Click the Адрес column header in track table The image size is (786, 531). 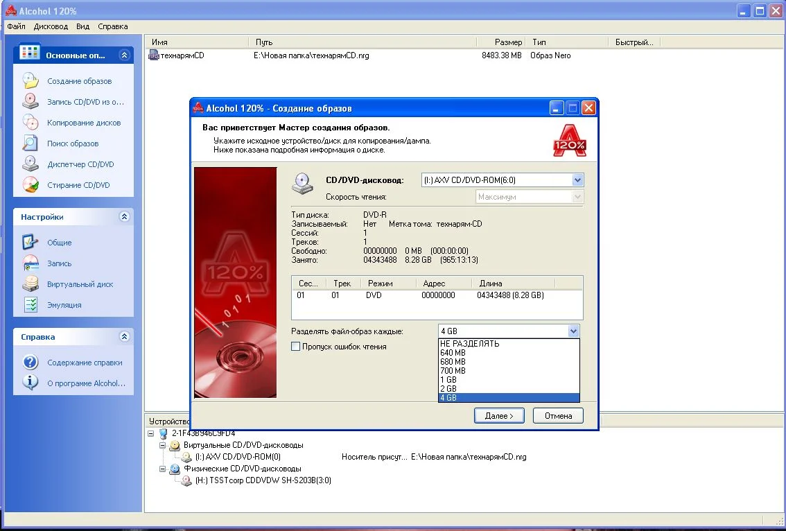[x=444, y=284]
